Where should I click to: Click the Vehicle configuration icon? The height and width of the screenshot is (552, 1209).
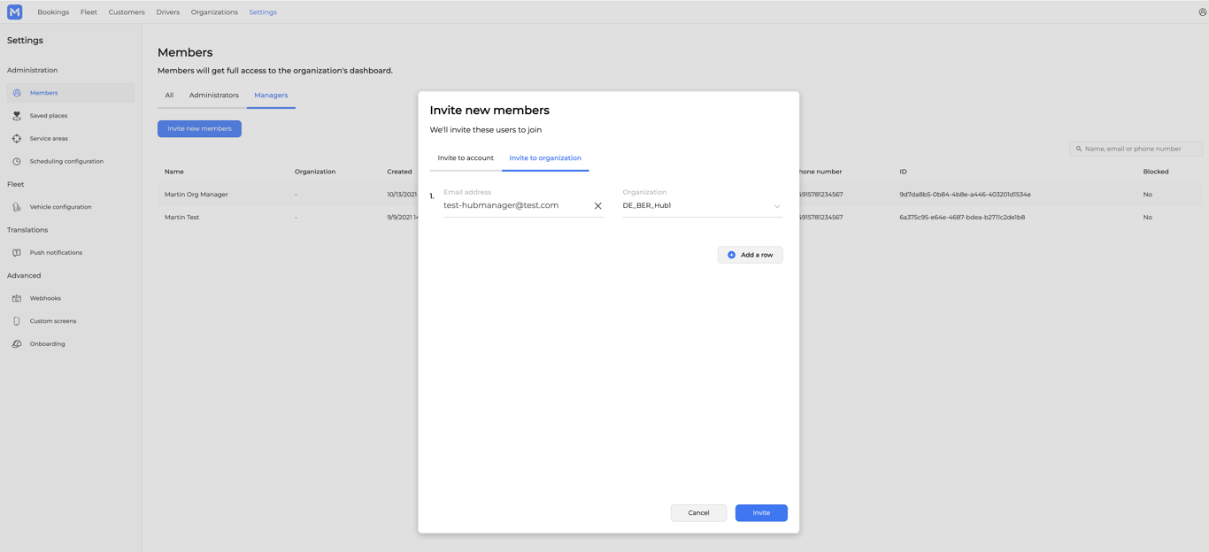point(17,207)
